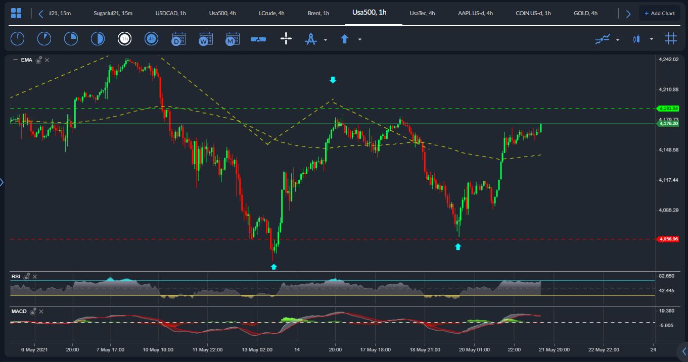Screen dimensions: 688x362
Task: Click the red 4,056.96 price level label
Action: pyautogui.click(x=668, y=239)
